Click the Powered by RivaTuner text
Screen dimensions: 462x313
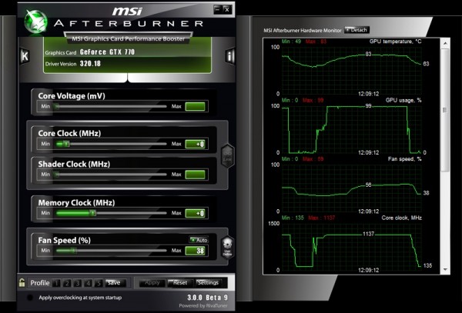pos(203,306)
